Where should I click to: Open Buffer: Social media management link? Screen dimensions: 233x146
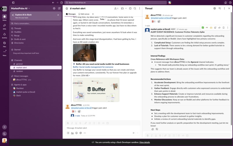pyautogui.click(x=93, y=67)
